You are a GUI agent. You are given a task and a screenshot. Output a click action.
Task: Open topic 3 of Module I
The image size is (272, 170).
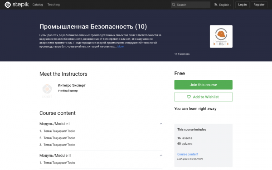[59, 145]
